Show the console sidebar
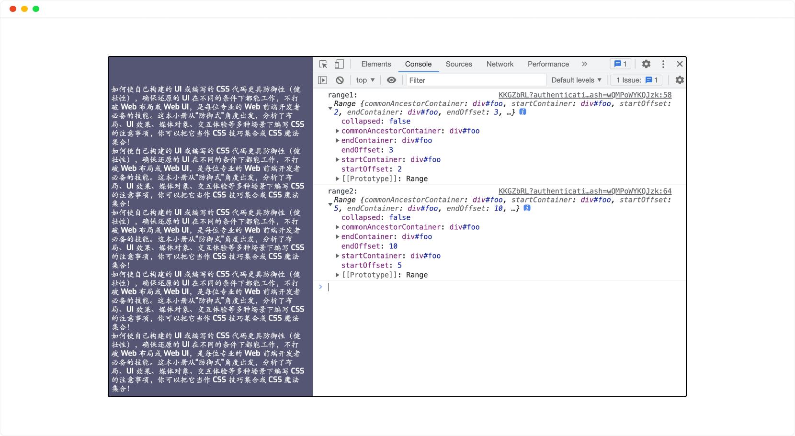This screenshot has width=795, height=436. point(323,80)
